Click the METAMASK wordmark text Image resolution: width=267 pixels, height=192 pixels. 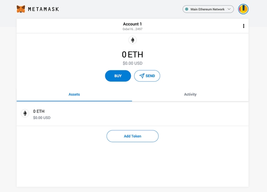(x=43, y=9)
